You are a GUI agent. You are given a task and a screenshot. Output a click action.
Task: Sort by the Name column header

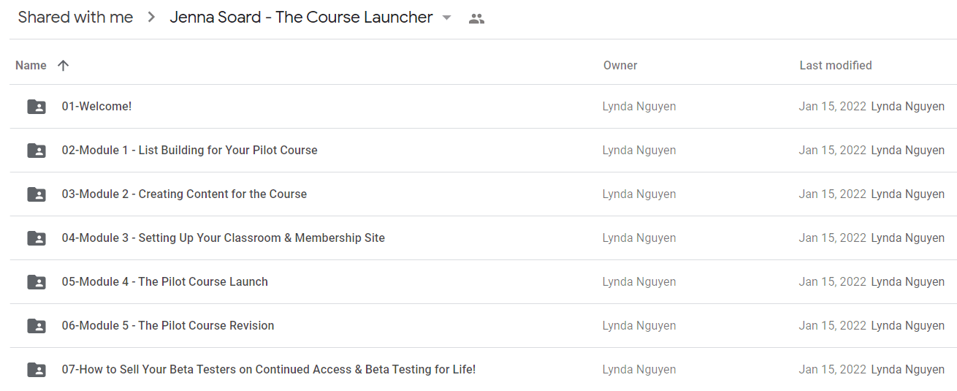[31, 65]
